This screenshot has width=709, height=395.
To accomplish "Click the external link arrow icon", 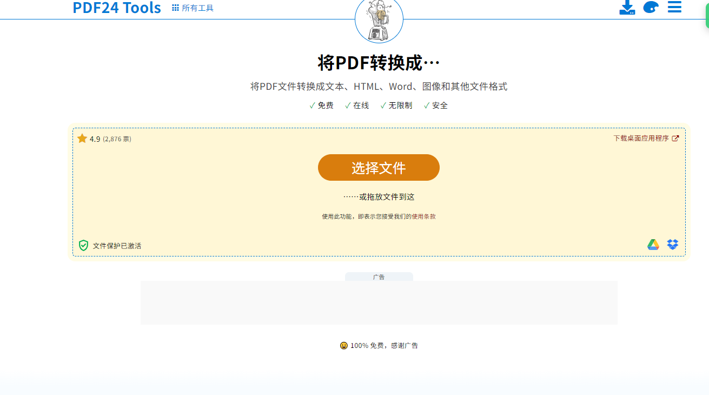I will (x=675, y=139).
